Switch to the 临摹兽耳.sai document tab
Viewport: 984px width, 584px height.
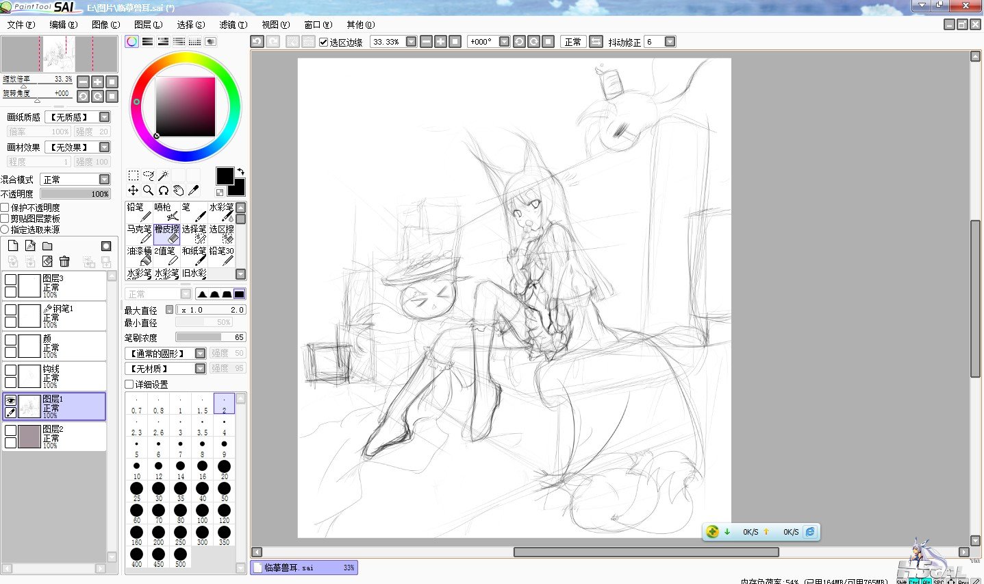coord(303,568)
